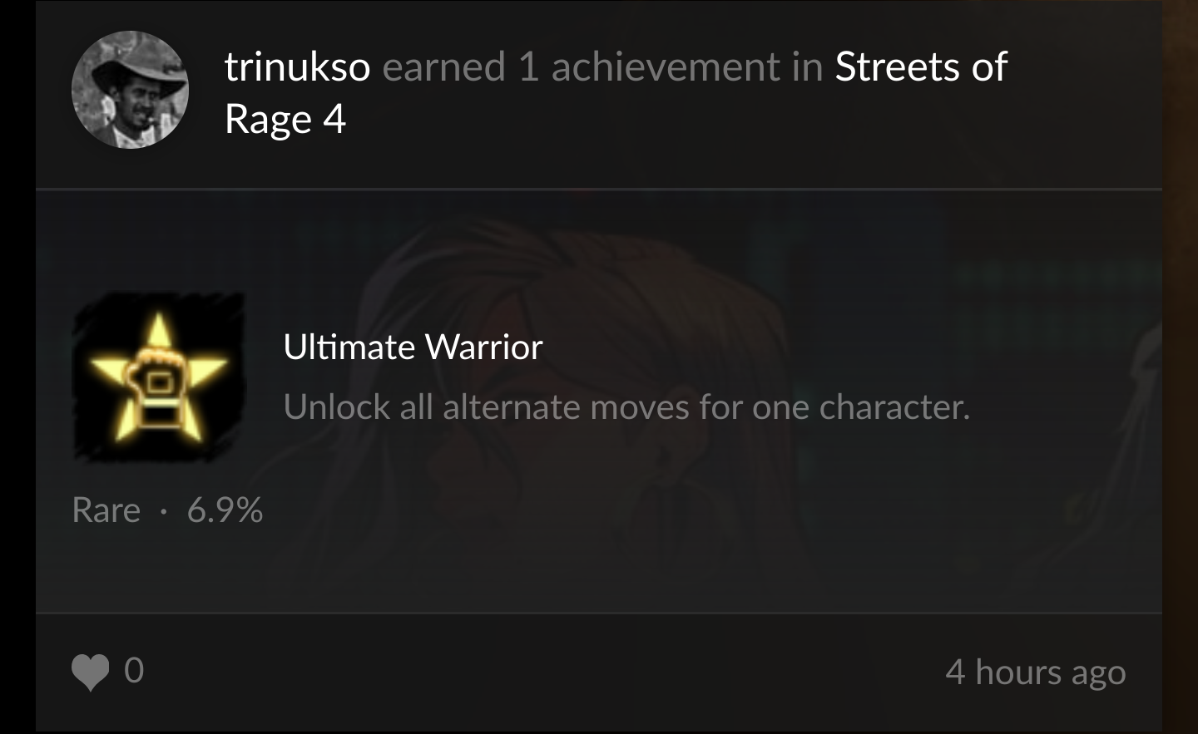Image resolution: width=1198 pixels, height=734 pixels.
Task: Click the heart icon to like the post
Action: tap(90, 672)
